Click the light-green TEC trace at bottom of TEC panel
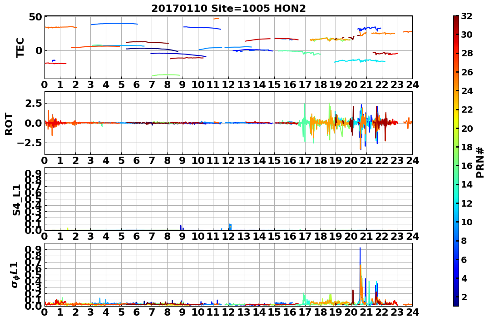Viewport: 489px width, 322px height. point(166,75)
